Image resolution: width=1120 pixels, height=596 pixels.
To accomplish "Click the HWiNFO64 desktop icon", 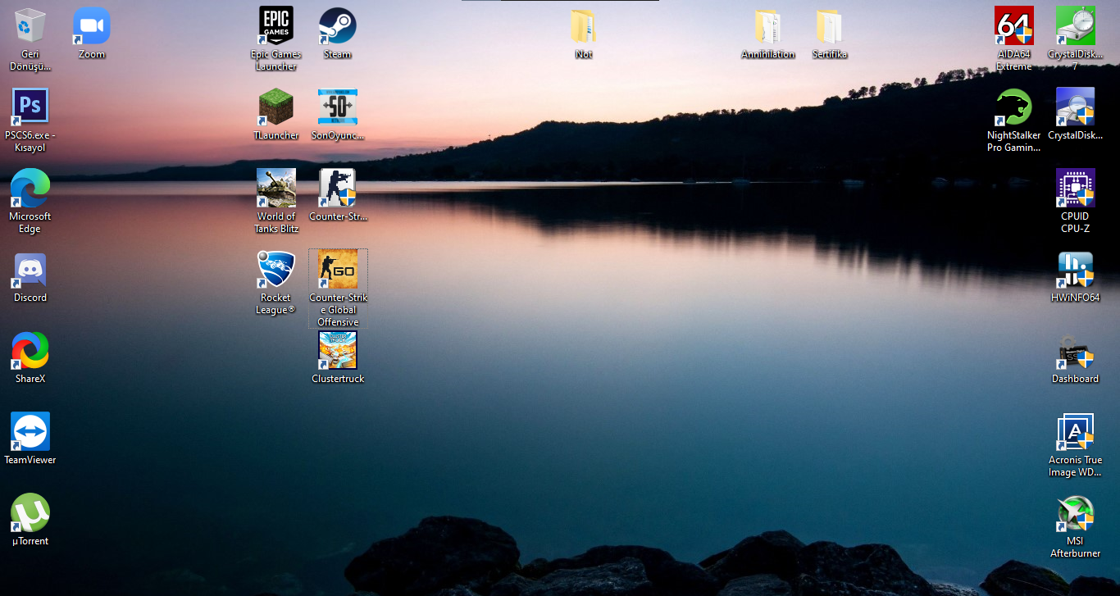I will click(1076, 270).
